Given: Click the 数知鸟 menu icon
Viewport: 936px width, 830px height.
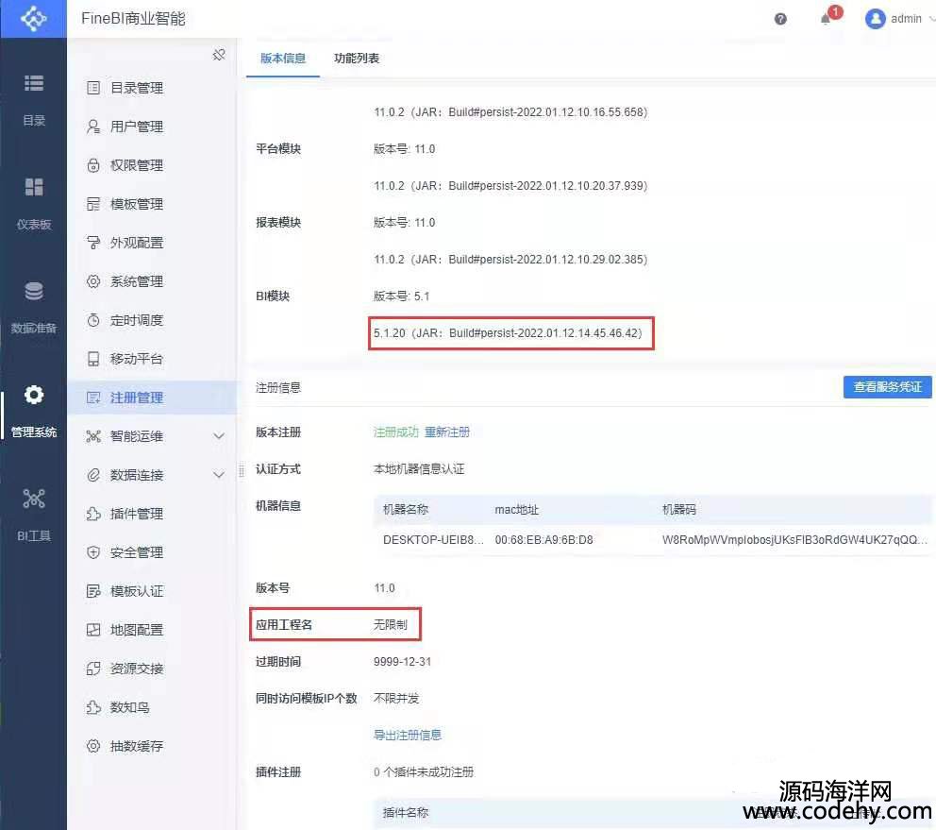Looking at the screenshot, I should 93,707.
